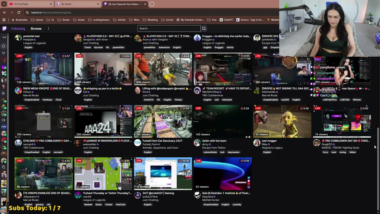Click dizzy channel avatar
Image resolution: width=380 pixels, height=214 pixels.
click(x=197, y=143)
